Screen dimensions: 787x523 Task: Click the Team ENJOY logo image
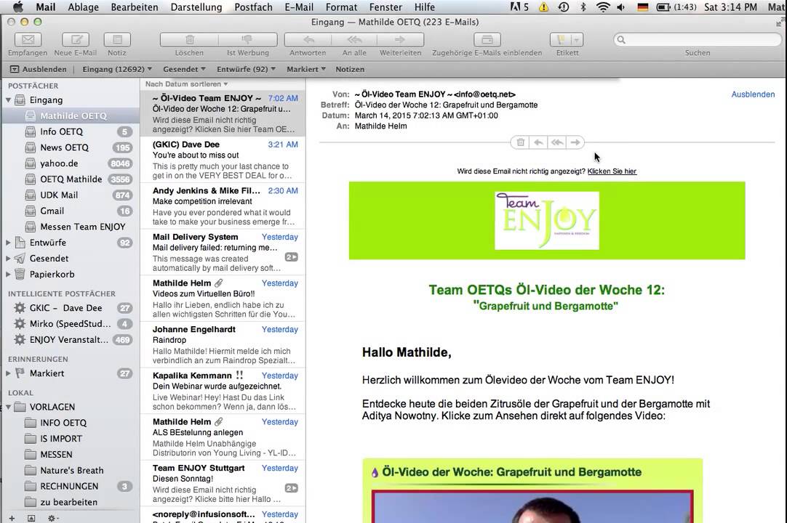546,221
